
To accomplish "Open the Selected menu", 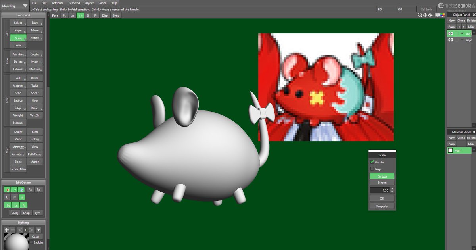I will (x=74, y=3).
